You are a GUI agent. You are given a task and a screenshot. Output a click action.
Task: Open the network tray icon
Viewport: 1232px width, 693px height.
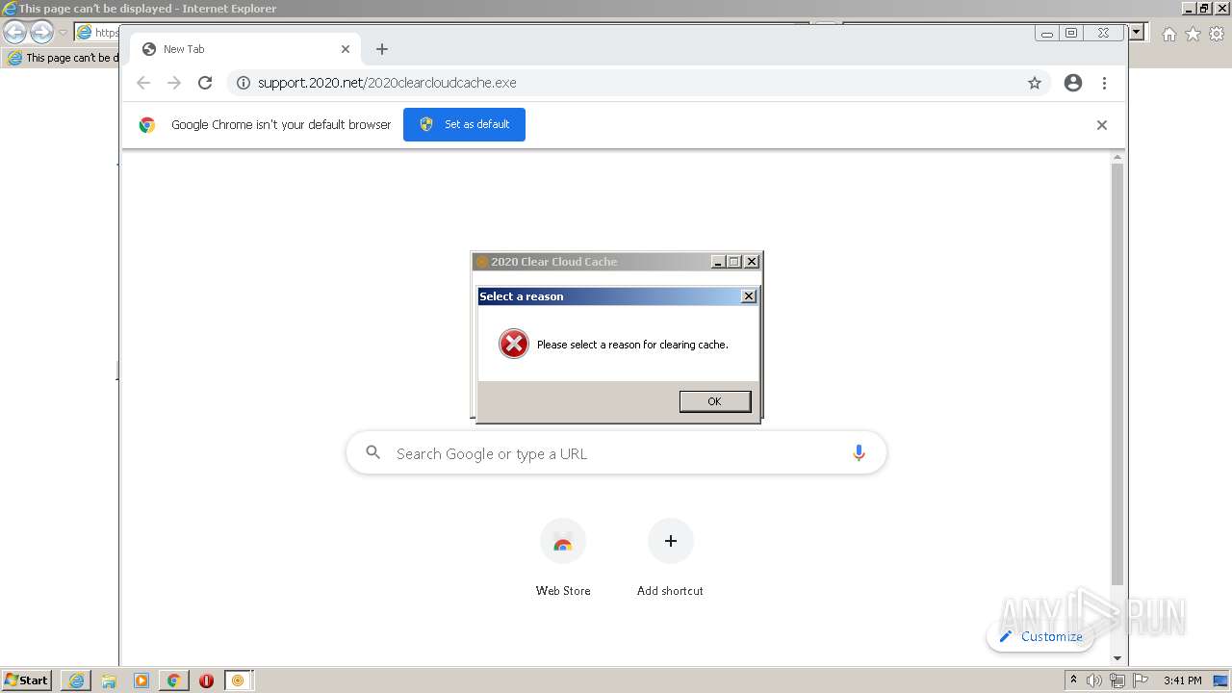pyautogui.click(x=1117, y=680)
